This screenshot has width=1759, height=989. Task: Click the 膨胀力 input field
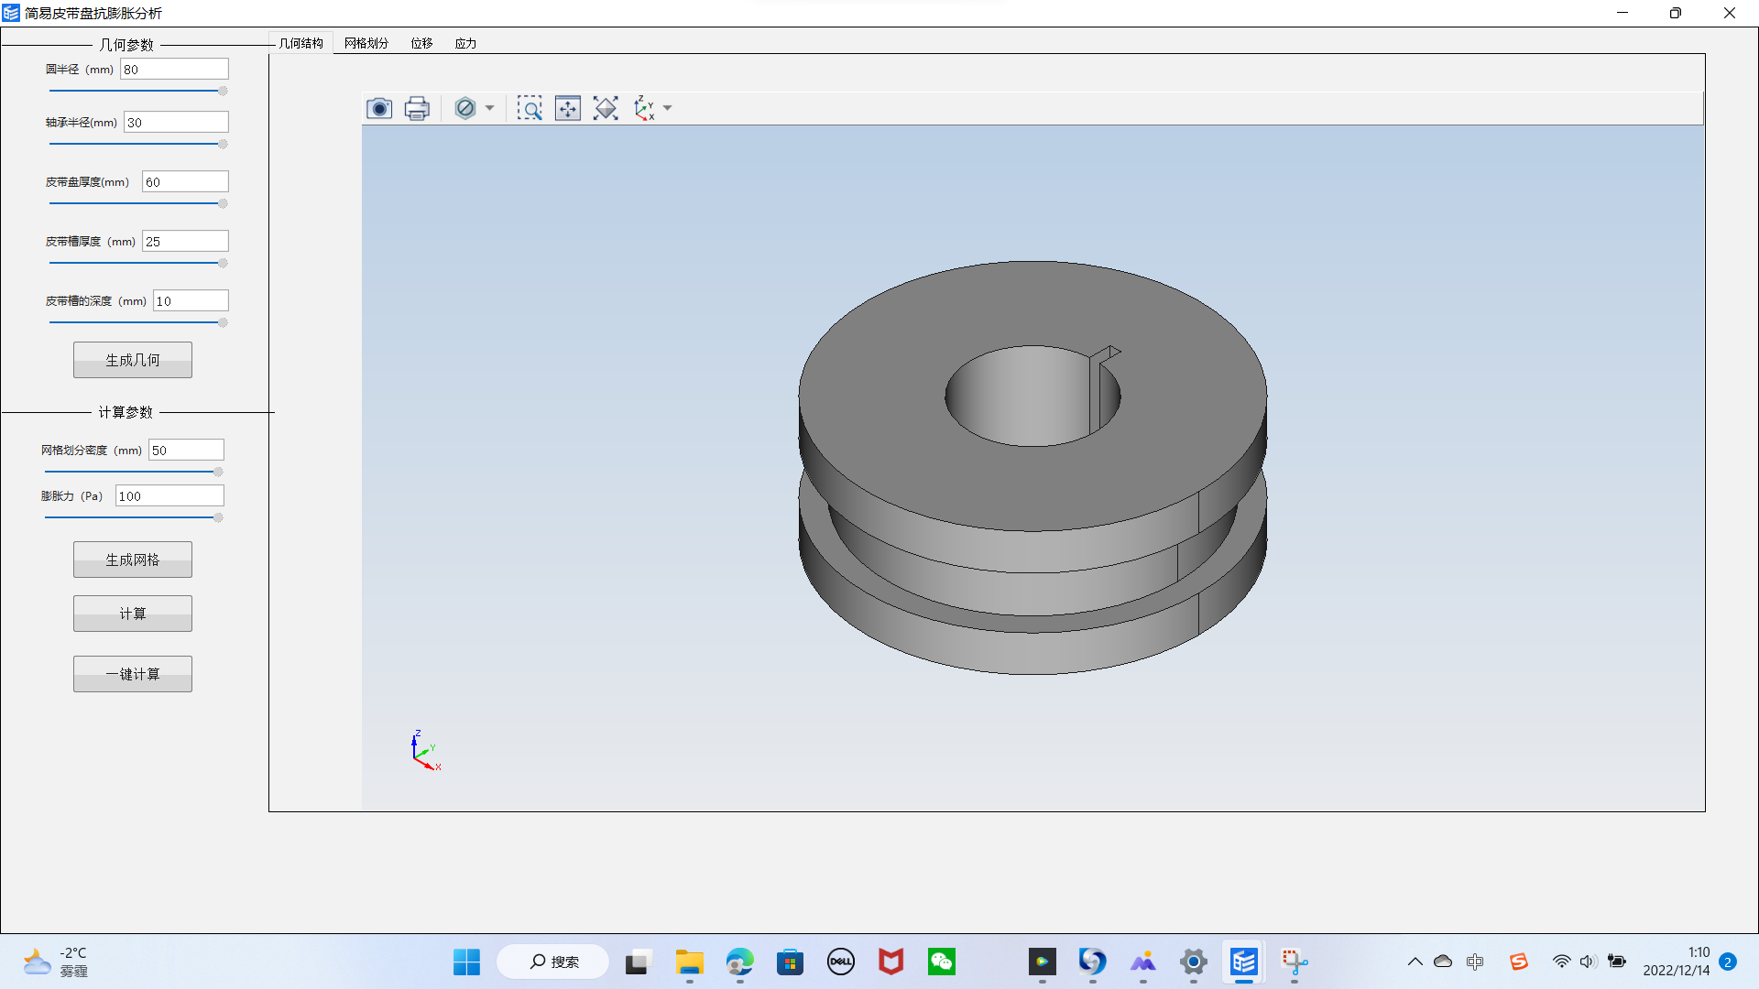click(x=169, y=496)
